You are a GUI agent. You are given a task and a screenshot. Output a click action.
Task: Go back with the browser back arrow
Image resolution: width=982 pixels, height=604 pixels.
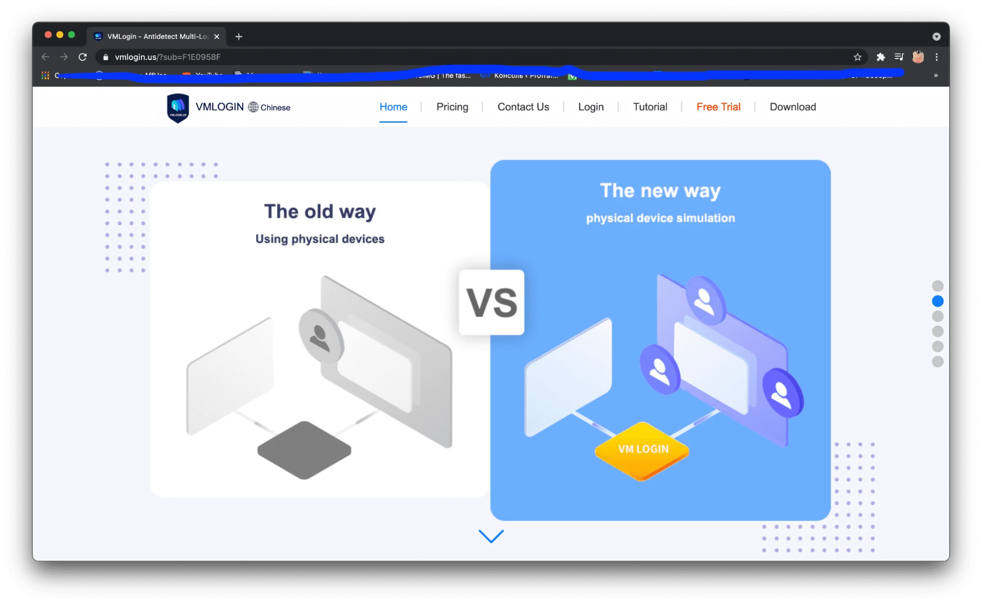pos(45,57)
